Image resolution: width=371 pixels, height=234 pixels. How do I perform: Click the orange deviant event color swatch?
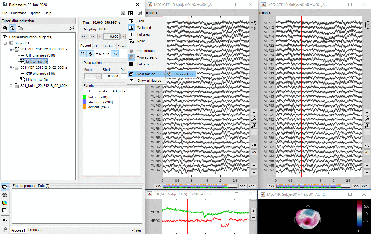85,107
